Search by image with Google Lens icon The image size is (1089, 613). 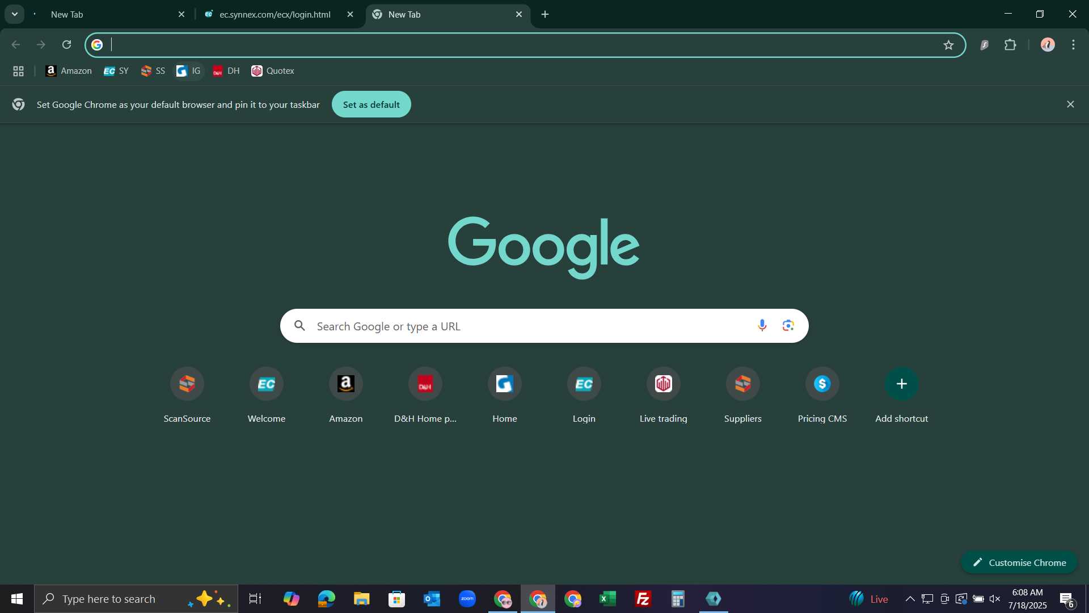tap(788, 325)
